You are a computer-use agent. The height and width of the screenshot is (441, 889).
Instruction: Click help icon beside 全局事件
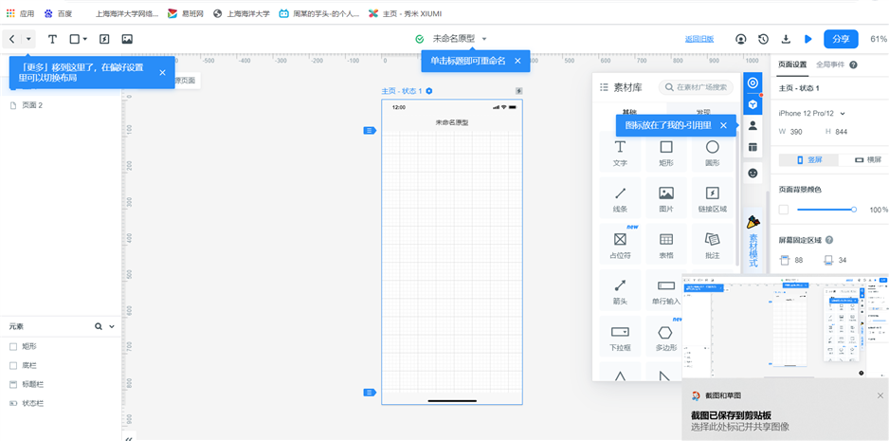[x=853, y=64]
